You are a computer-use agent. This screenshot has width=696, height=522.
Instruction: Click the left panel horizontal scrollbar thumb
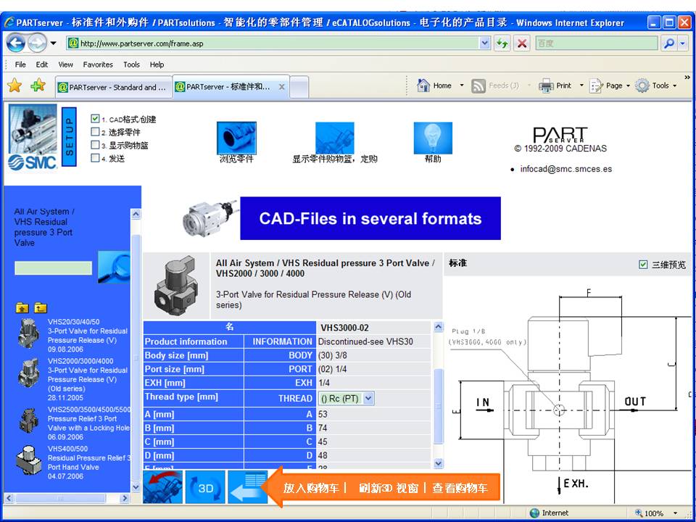pos(60,498)
